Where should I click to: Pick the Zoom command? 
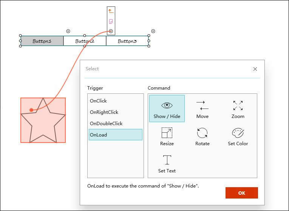pos(238,109)
